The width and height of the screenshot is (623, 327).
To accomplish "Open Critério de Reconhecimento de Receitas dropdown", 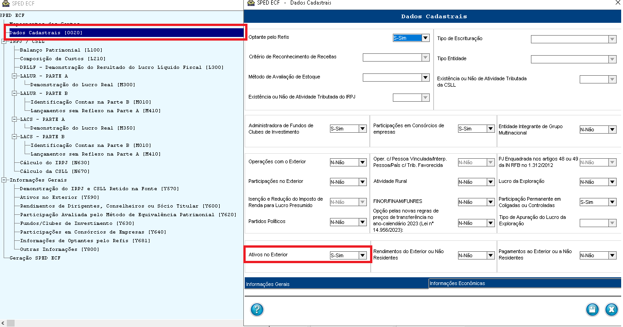I will (425, 57).
